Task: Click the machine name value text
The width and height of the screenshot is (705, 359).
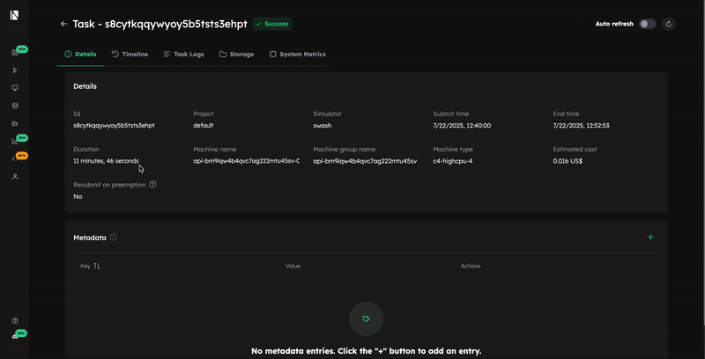Action: coord(246,161)
